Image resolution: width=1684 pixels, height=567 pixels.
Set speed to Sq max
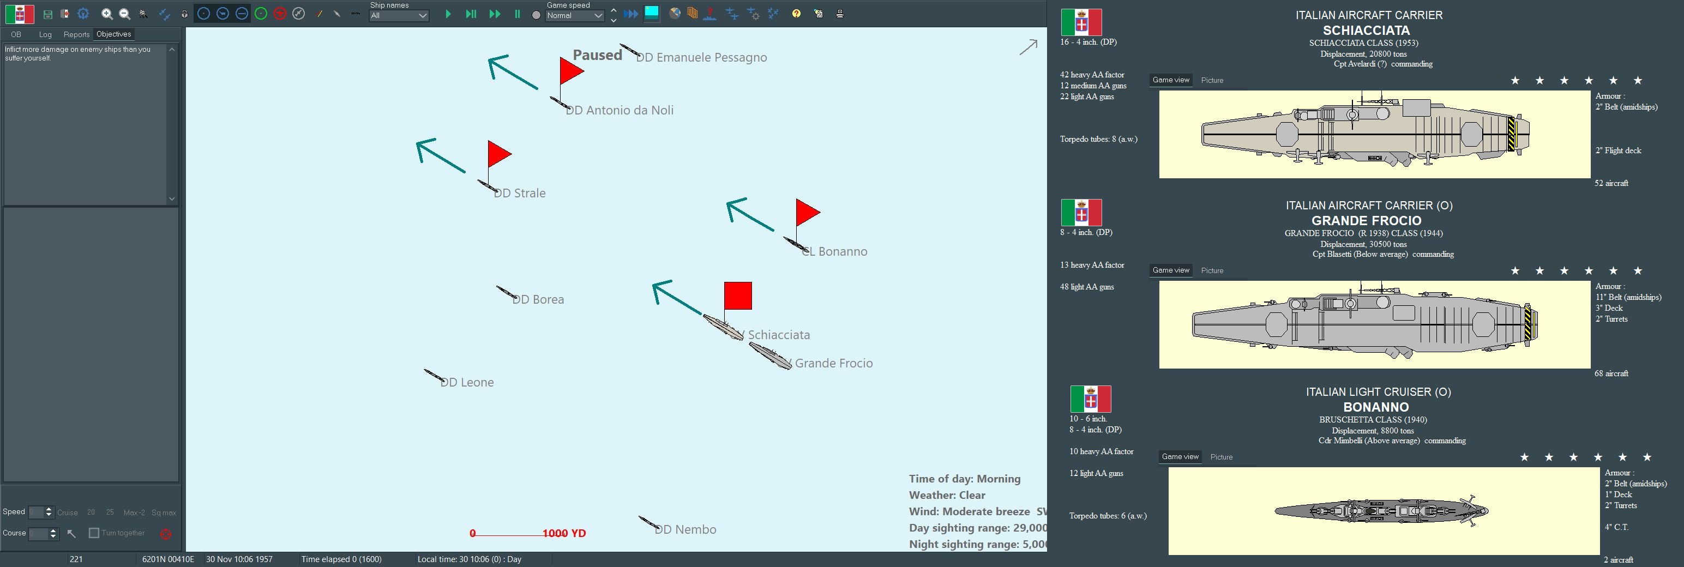pos(164,513)
